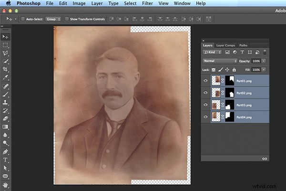Select the Lasso tool
Screen dimensions: 286x191
6,53
